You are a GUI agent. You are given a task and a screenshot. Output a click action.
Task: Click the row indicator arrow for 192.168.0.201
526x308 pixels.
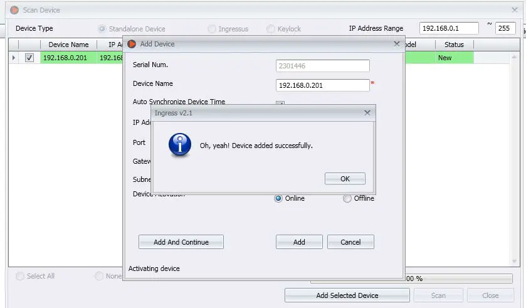click(13, 58)
